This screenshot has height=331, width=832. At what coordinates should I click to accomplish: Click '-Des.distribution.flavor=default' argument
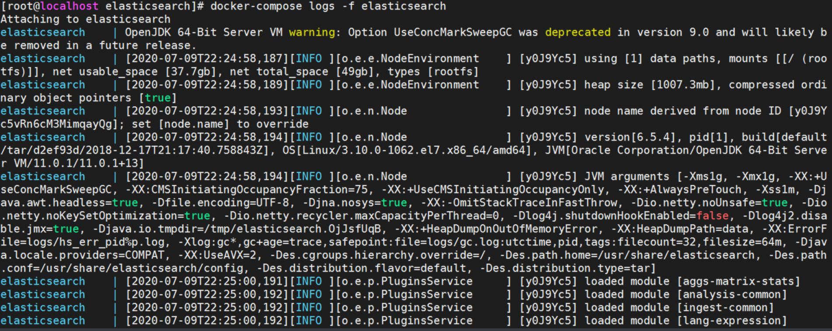[x=361, y=268]
